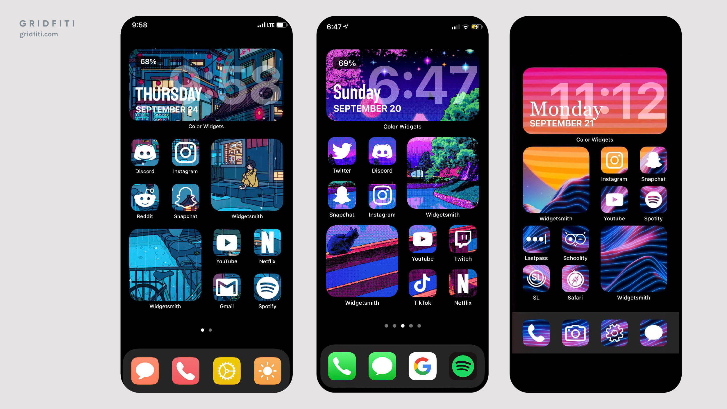Viewport: 727px width, 409px height.
Task: Tap third page indicator dot middle phone
Action: (402, 326)
